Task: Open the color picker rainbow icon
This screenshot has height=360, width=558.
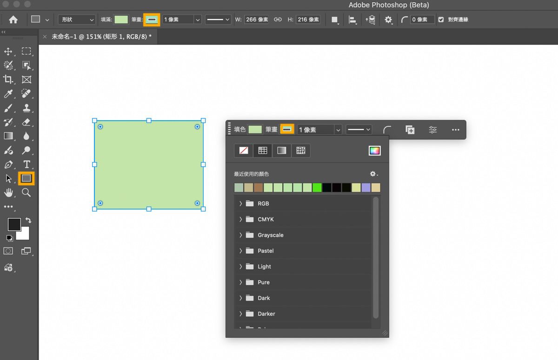Action: pyautogui.click(x=374, y=151)
